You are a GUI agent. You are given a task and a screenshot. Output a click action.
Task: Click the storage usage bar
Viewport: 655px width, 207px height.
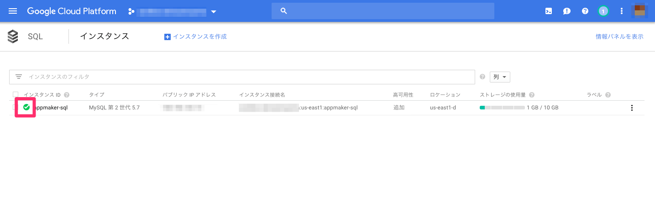pos(502,108)
